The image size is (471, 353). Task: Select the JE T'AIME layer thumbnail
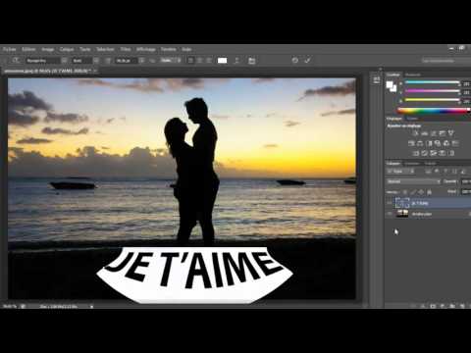[x=402, y=203]
